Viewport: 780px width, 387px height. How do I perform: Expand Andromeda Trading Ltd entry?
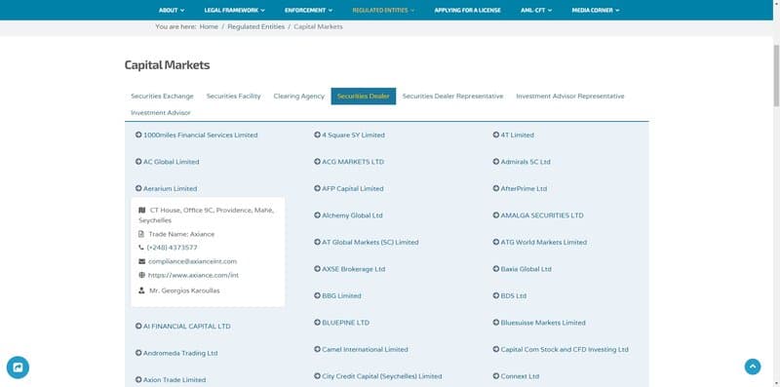click(x=176, y=353)
